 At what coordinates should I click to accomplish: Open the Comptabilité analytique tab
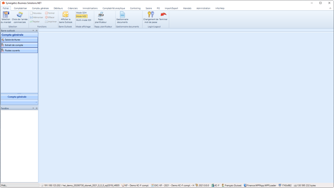click(x=114, y=8)
